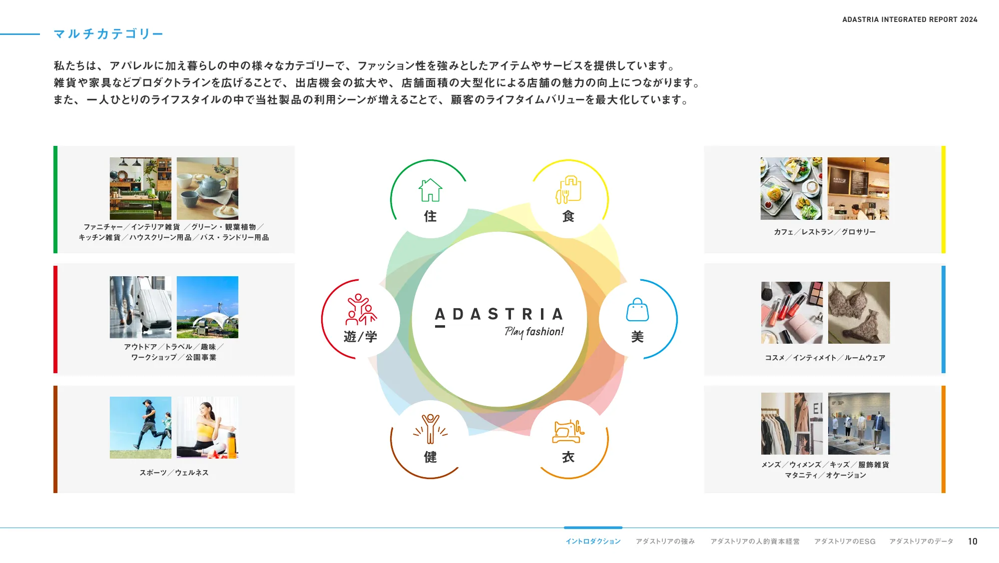Click the running people photo
This screenshot has height=563, width=999.
(140, 428)
